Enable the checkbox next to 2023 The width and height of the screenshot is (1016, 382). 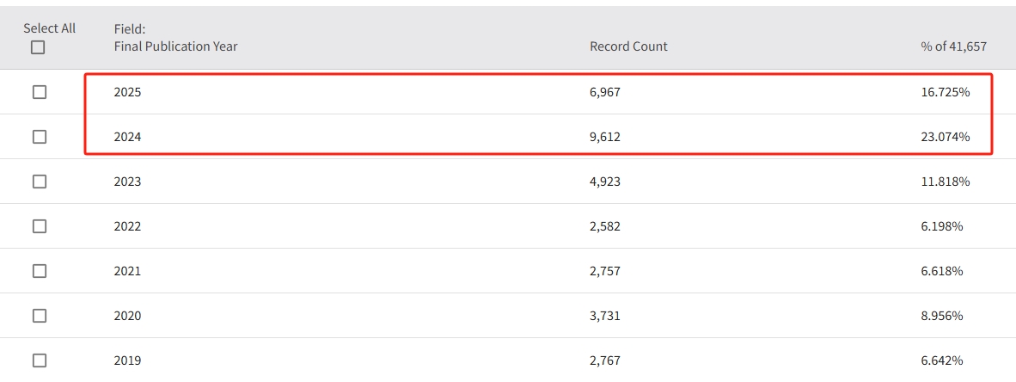tap(40, 182)
